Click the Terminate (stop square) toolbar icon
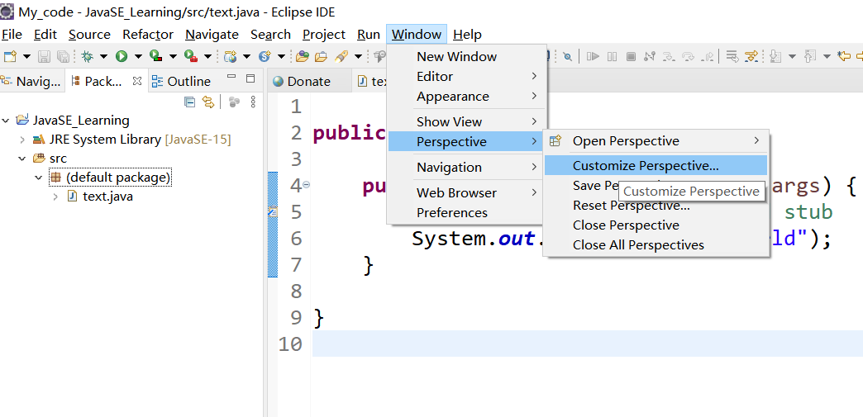Image resolution: width=863 pixels, height=417 pixels. click(x=631, y=56)
